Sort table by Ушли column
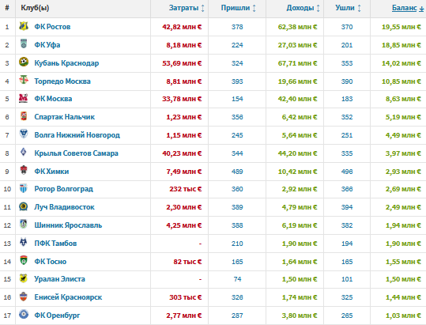Screen dimensions: 426x325 coord(348,8)
